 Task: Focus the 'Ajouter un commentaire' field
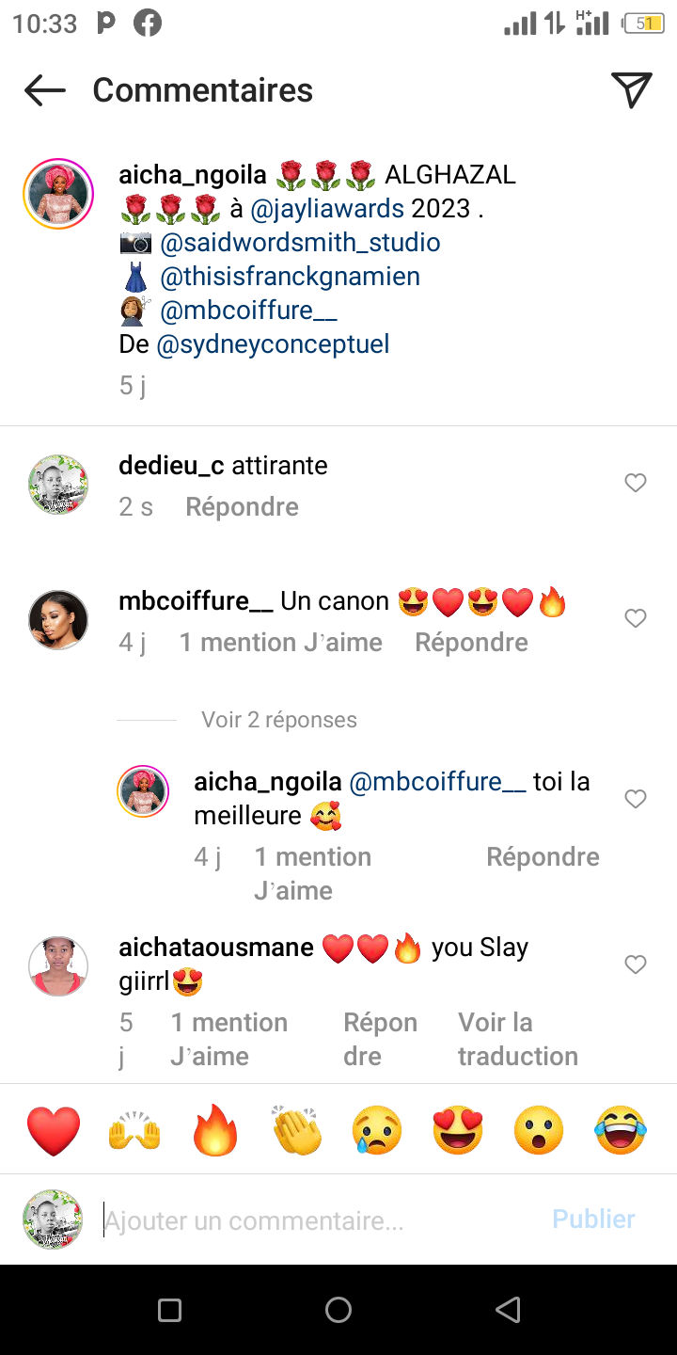click(x=320, y=1220)
